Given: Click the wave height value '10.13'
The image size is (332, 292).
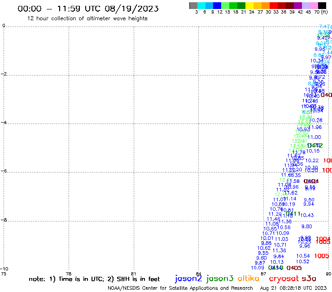Looking at the screenshot, I should 277,262.
